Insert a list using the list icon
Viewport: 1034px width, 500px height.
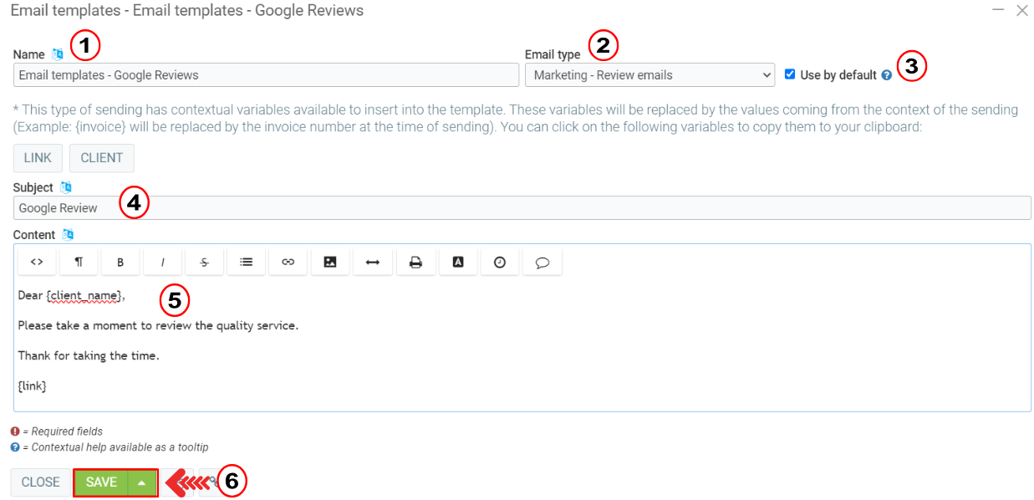pyautogui.click(x=247, y=262)
